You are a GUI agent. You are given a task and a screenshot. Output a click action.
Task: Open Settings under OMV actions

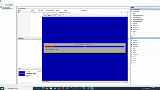[135, 42]
